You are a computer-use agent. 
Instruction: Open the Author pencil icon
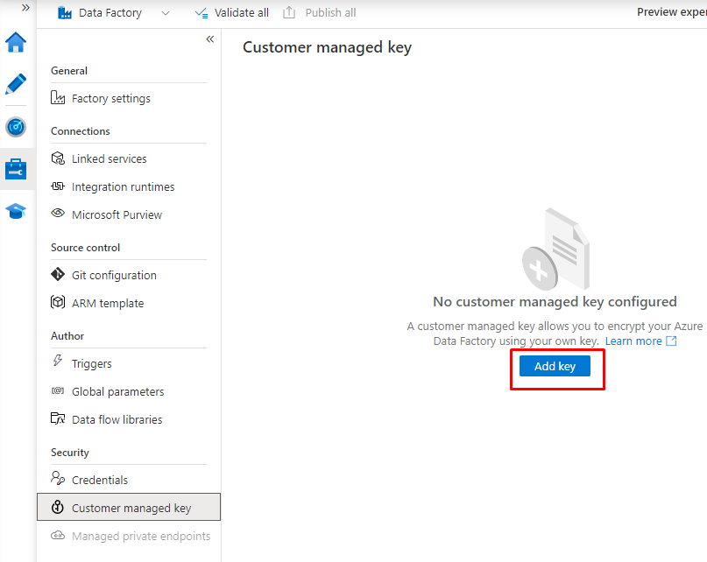(x=16, y=84)
